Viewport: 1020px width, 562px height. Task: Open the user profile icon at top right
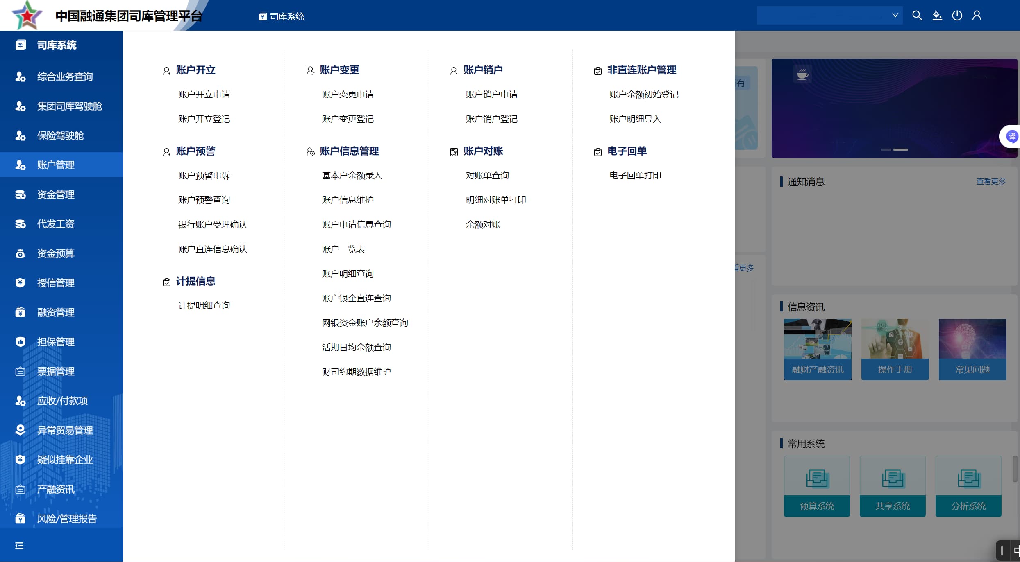[977, 15]
